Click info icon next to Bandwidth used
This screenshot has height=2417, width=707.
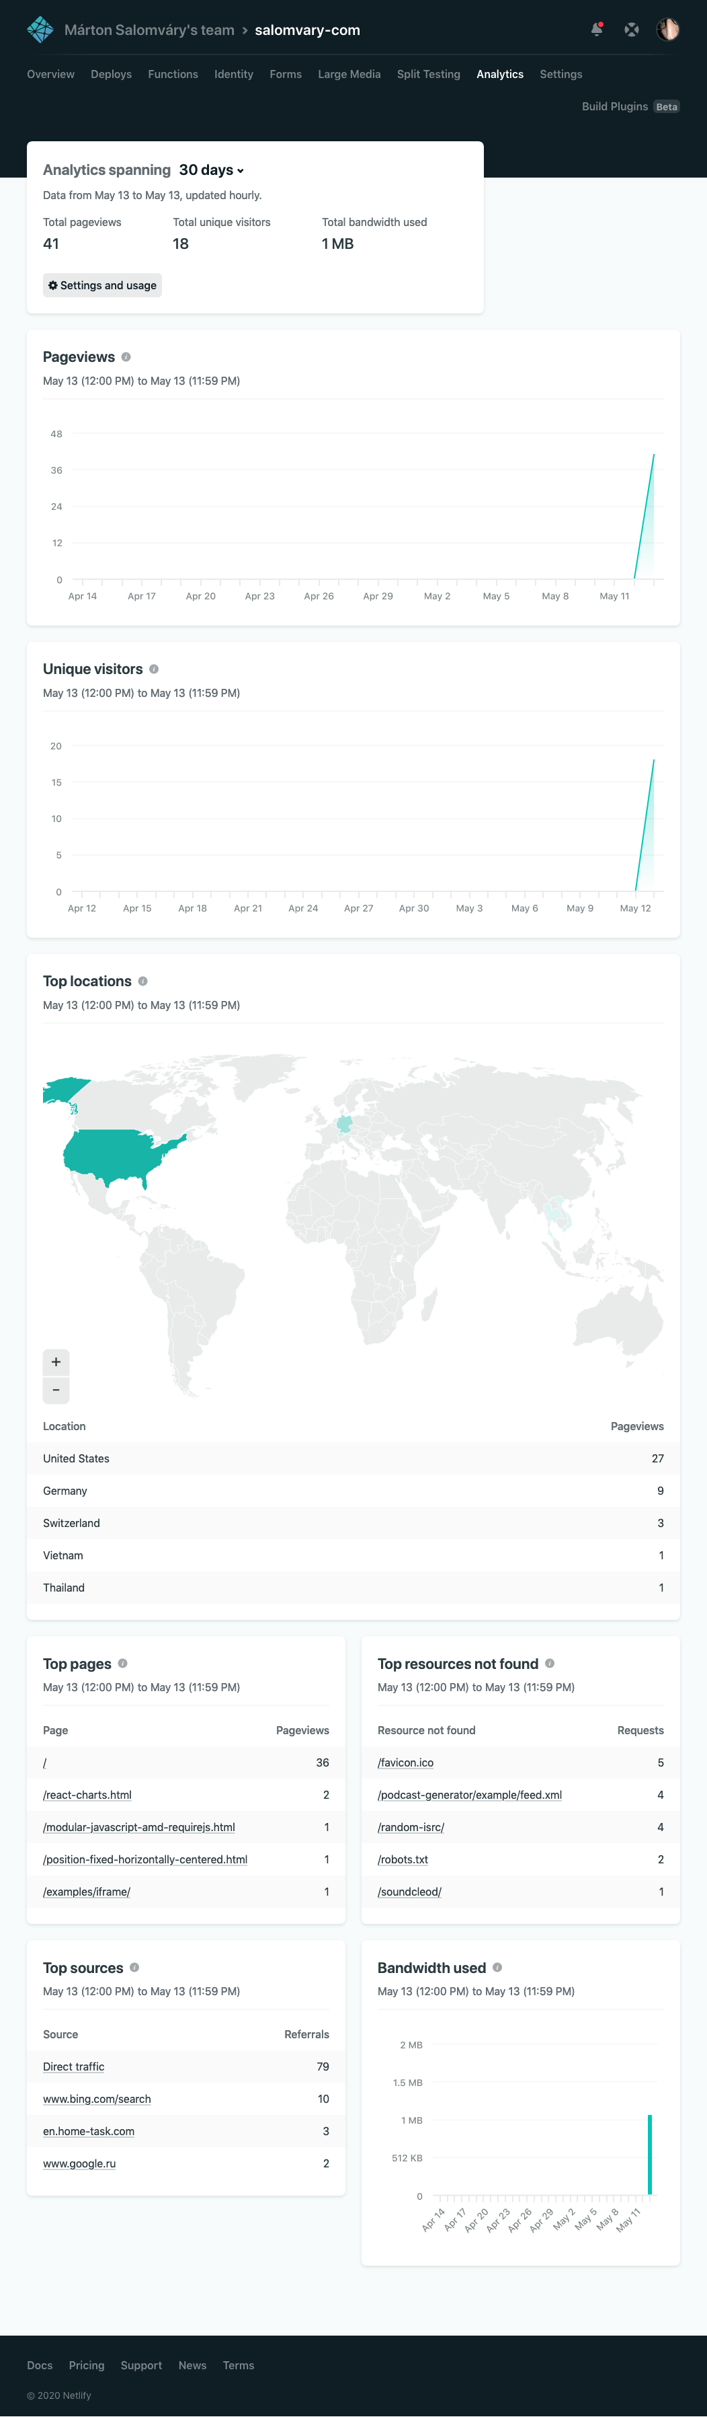tap(497, 1968)
